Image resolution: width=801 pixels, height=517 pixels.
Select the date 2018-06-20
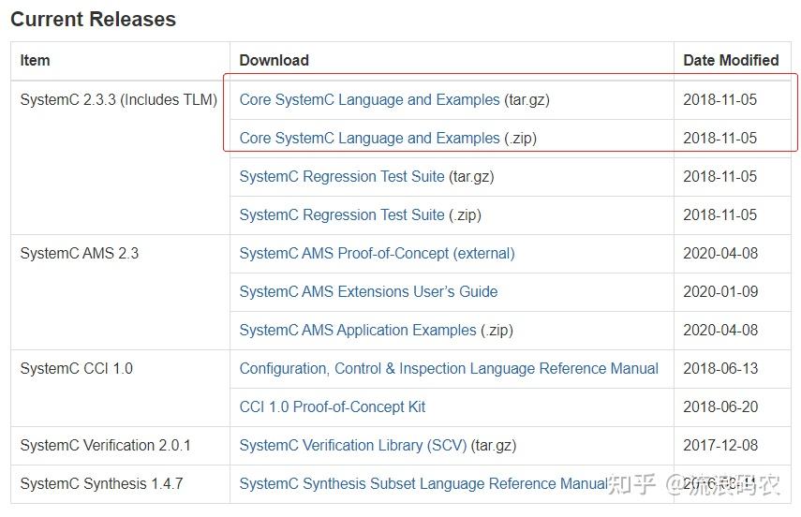click(720, 406)
